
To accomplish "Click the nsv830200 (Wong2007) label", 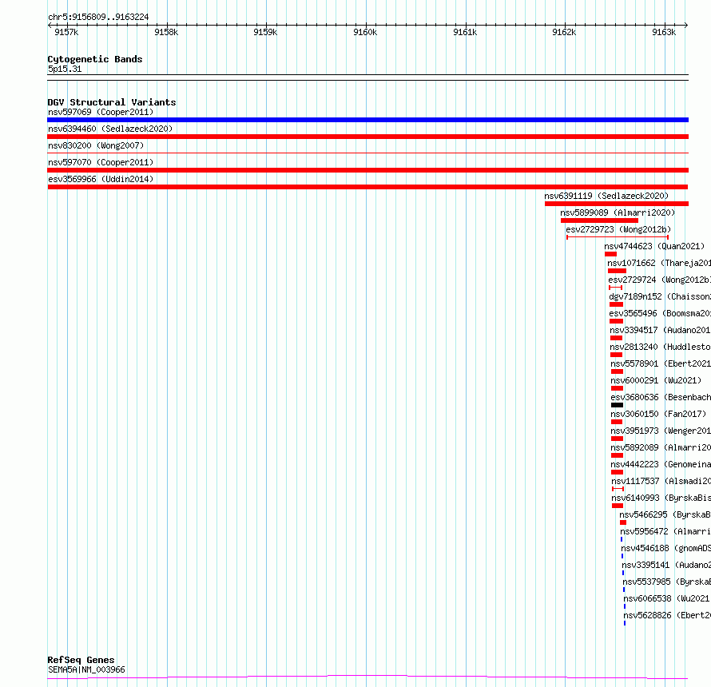I will click(96, 145).
